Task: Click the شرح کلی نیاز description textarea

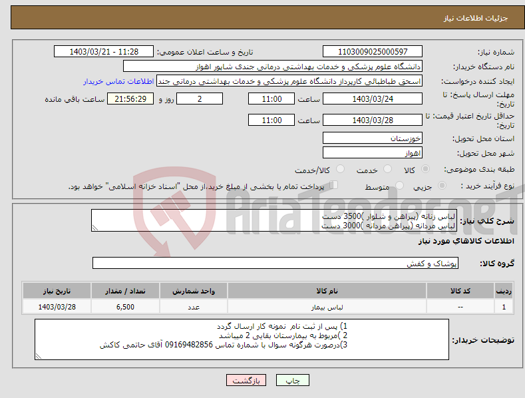Action: 274,220
